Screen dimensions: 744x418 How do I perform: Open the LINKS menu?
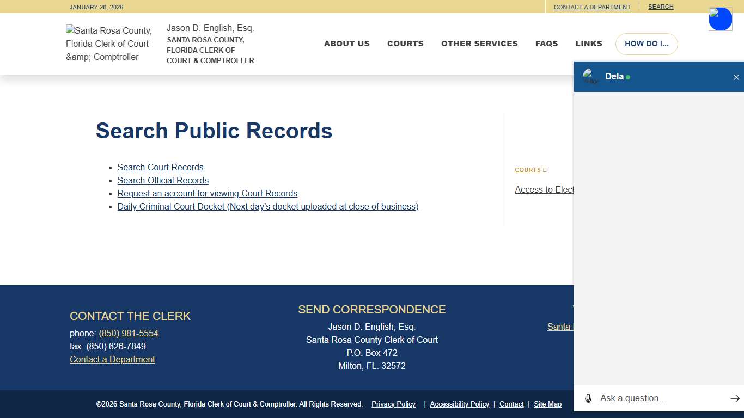point(589,44)
